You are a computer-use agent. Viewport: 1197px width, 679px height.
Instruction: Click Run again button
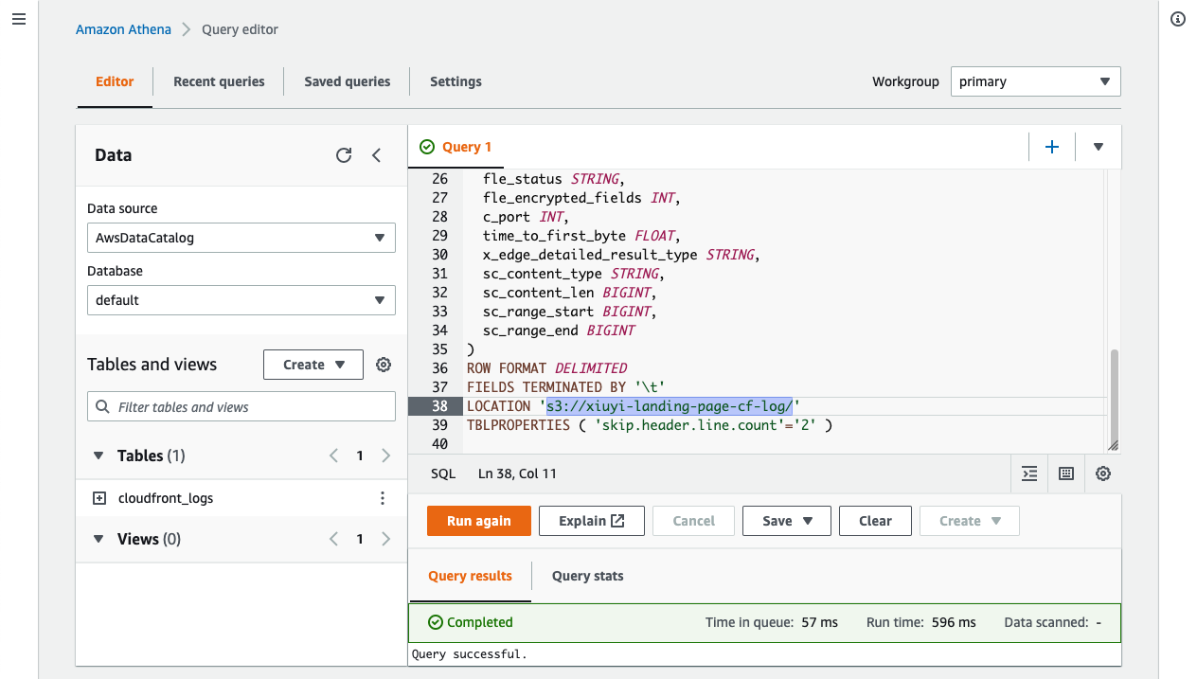point(479,521)
